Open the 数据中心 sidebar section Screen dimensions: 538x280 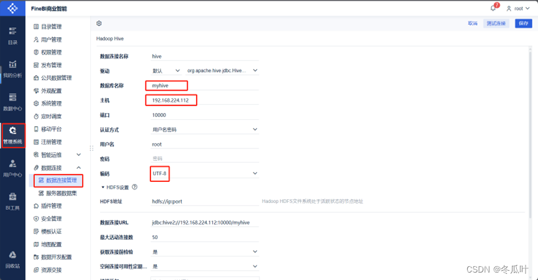tap(12, 102)
